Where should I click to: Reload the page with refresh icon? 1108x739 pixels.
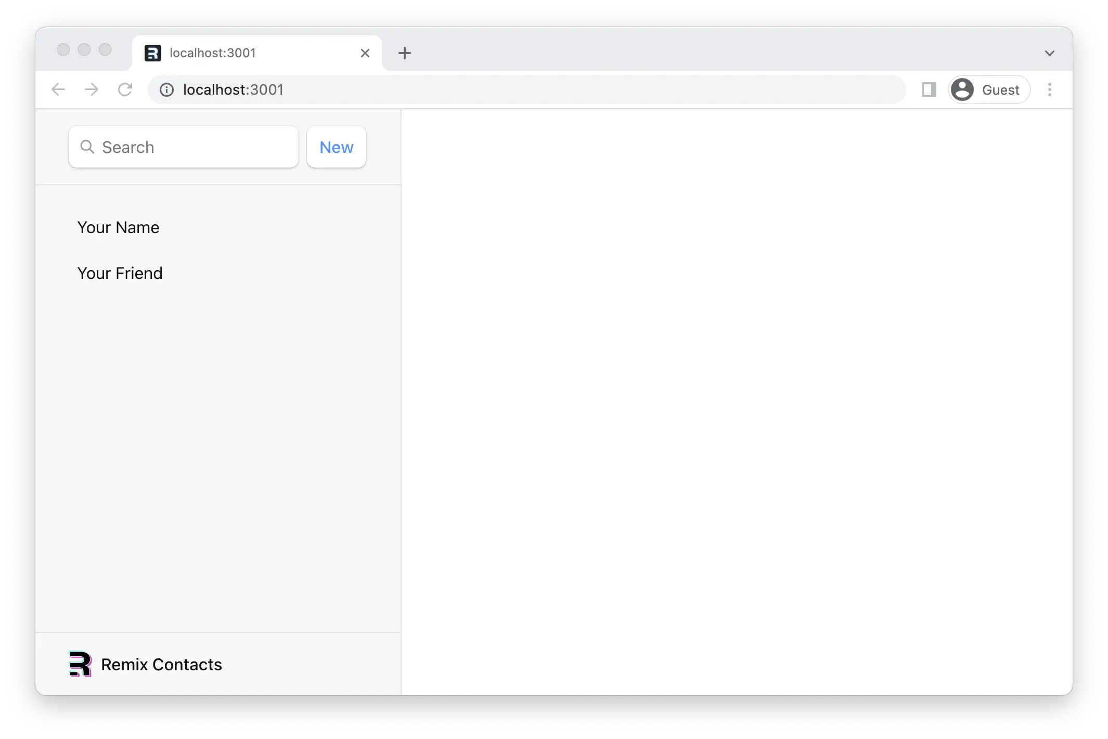tap(125, 90)
